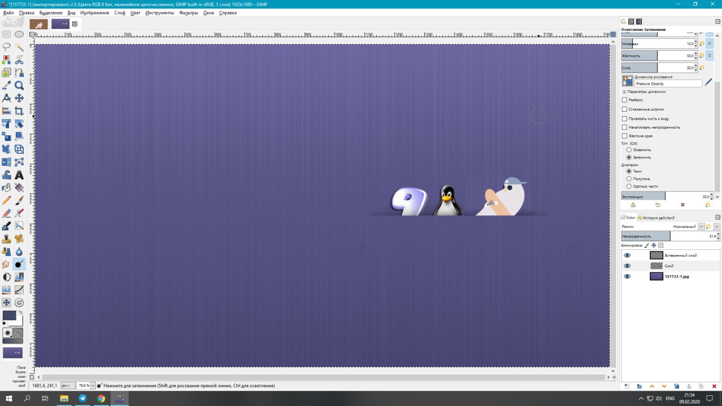The height and width of the screenshot is (406, 722).
Task: Hide the 157733-1.jpg layer
Action: click(627, 276)
